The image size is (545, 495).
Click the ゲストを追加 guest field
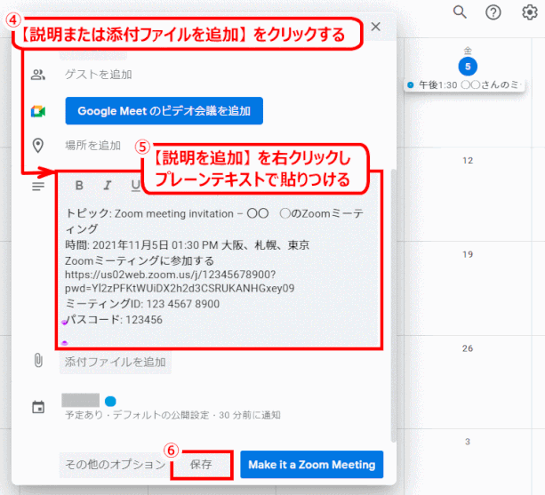(99, 75)
